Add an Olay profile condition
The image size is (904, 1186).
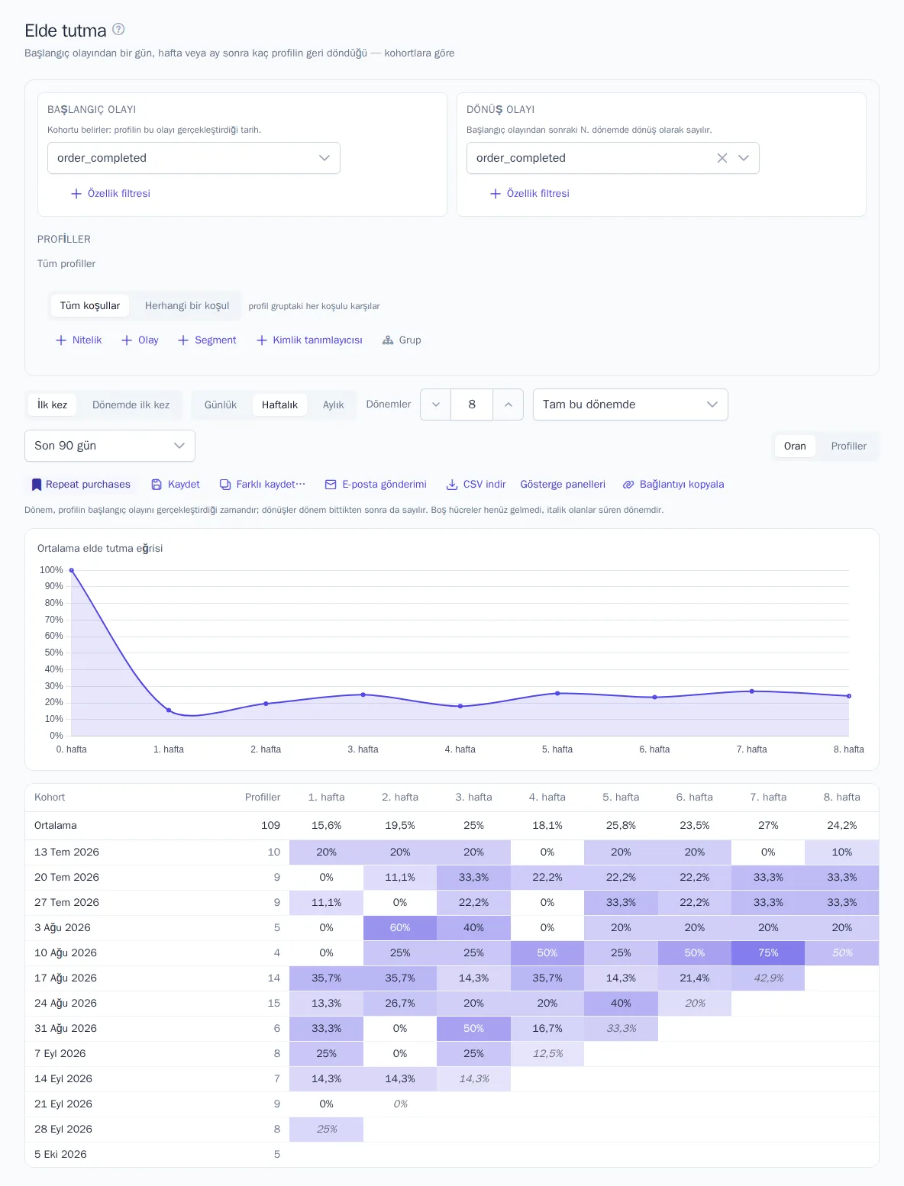140,340
